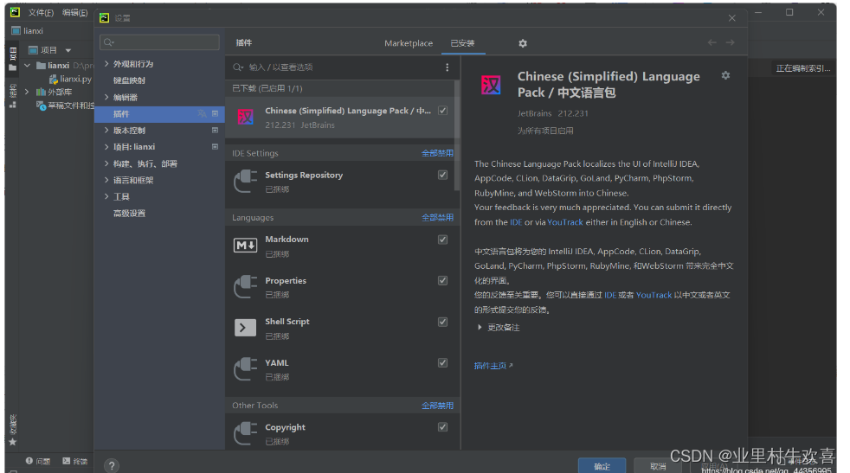850x473 pixels.
Task: Open the 编辑 menu
Action: (74, 12)
